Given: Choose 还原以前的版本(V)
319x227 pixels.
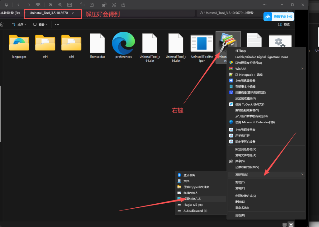Looking at the screenshot, I should point(267,167).
